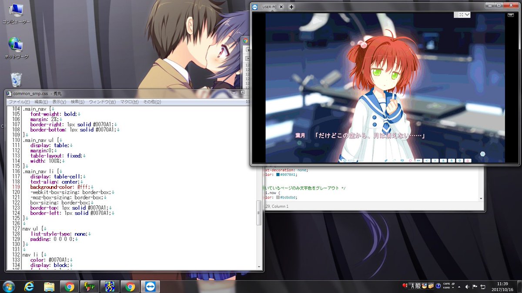The image size is (522, 293).
Task: Open File Explorer folder on the taskbar
Action: tap(49, 286)
